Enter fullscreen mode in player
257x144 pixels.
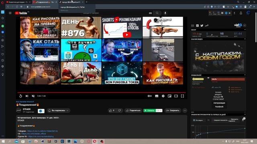click(182, 96)
